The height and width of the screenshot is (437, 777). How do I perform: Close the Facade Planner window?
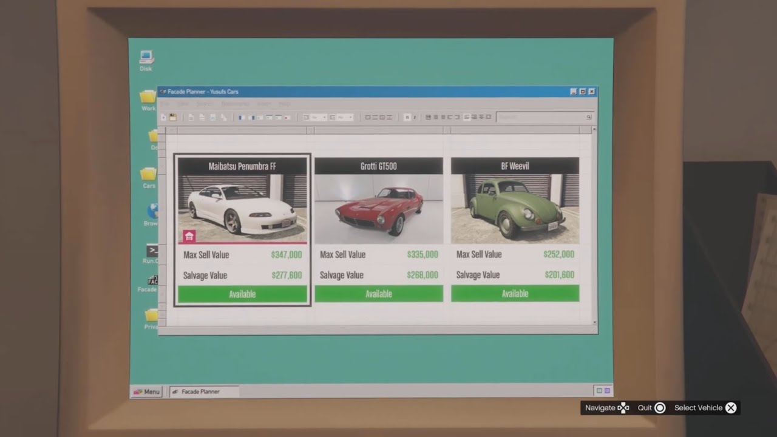tap(592, 92)
